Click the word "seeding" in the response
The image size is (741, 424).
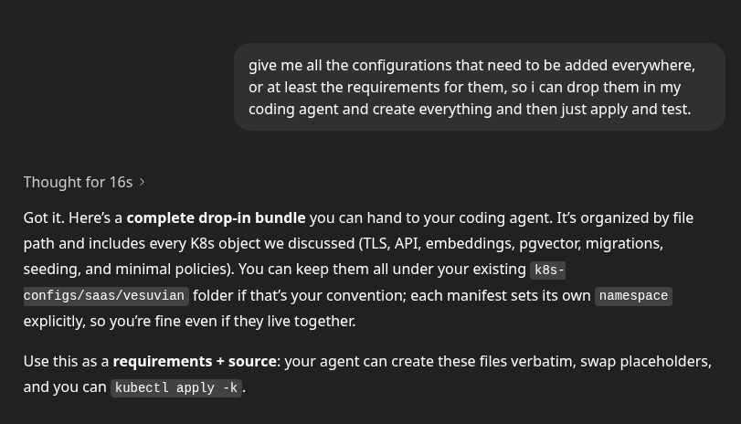click(51, 269)
